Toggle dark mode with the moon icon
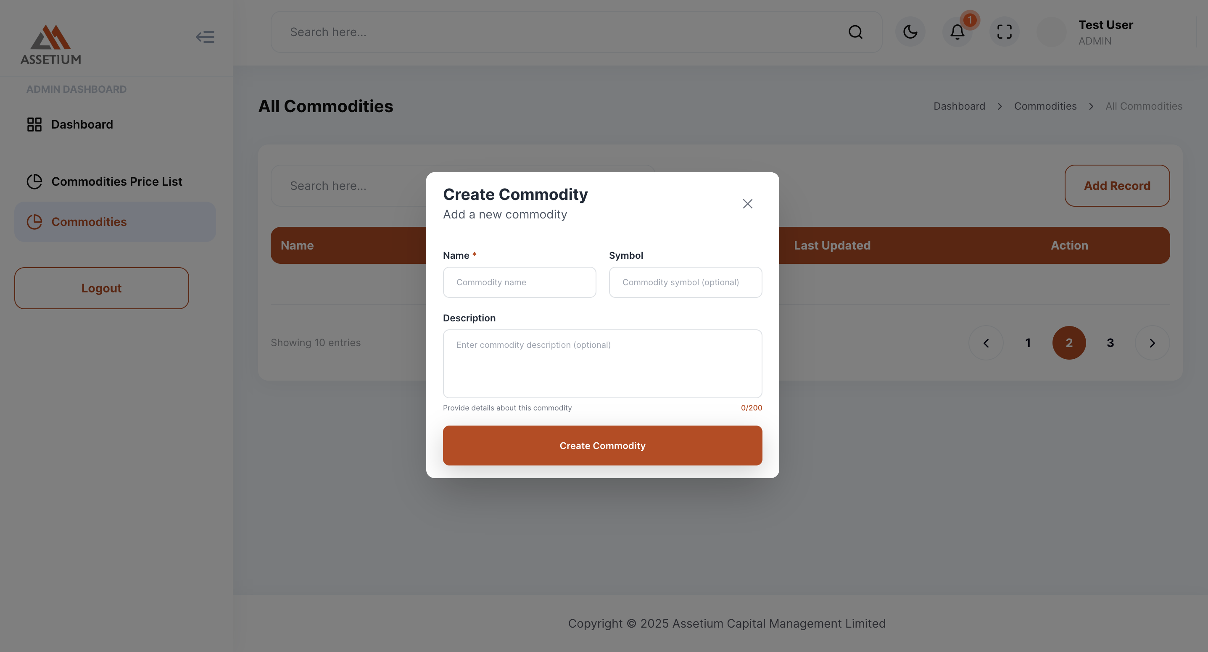Image resolution: width=1208 pixels, height=652 pixels. (910, 32)
